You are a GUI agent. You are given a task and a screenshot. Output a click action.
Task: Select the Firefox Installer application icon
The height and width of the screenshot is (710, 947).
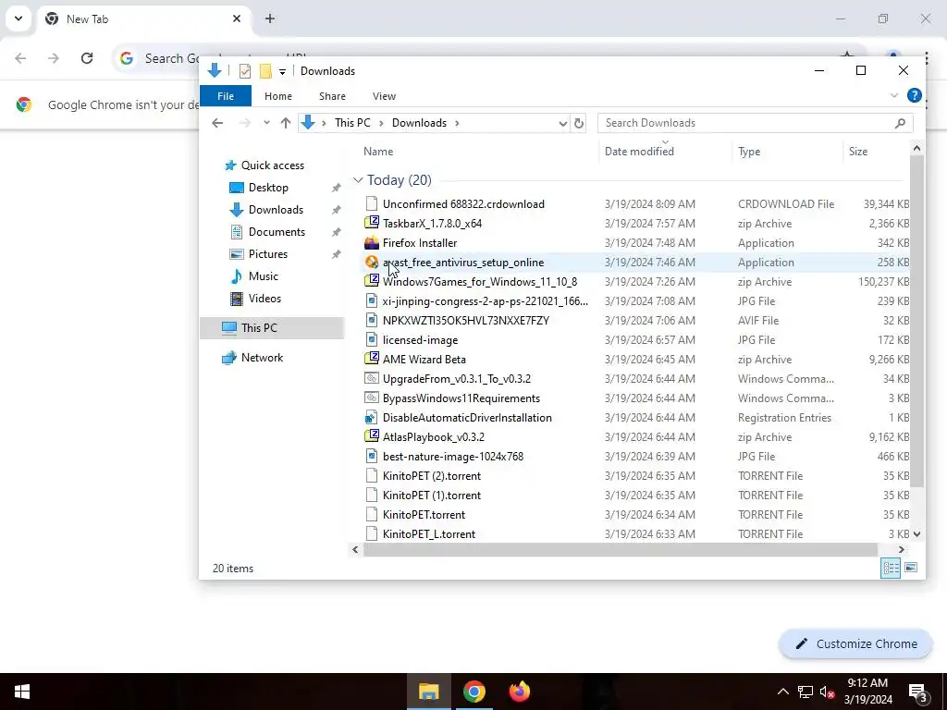click(372, 243)
